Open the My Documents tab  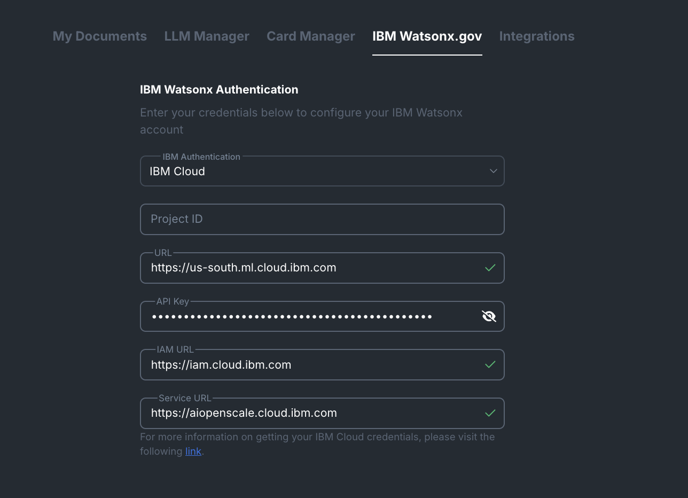point(100,36)
